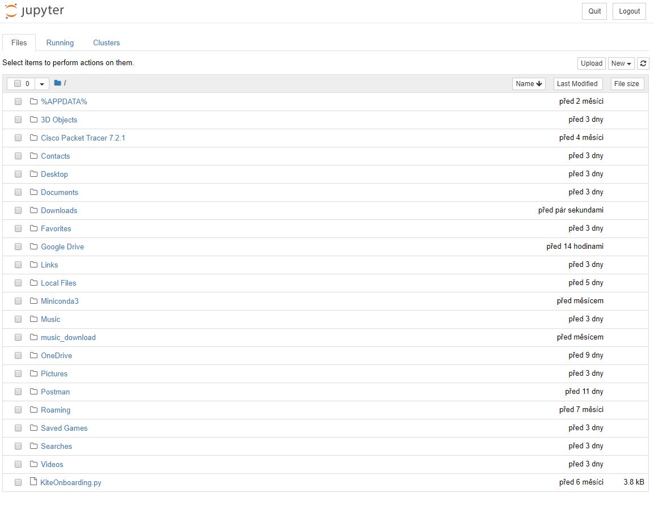Click the folder icon beside Roaming

tap(34, 410)
